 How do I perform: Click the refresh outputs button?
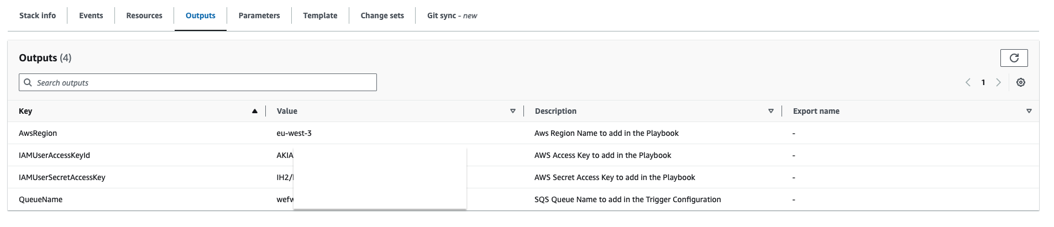coord(1014,58)
